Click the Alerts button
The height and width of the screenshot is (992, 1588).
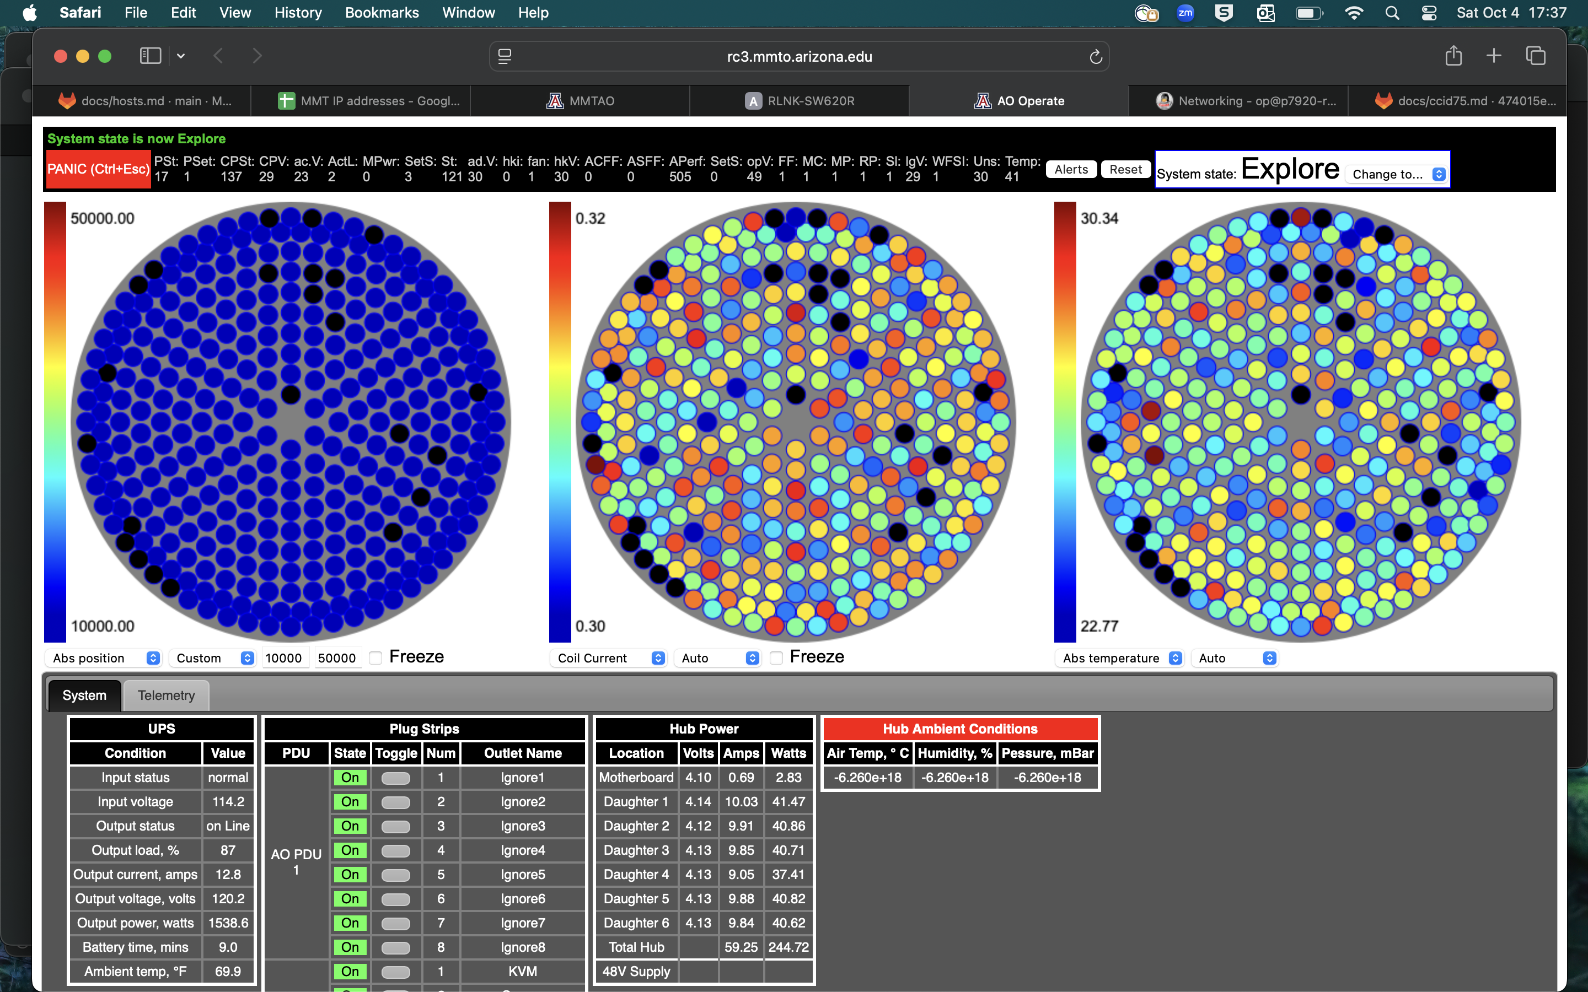point(1070,169)
